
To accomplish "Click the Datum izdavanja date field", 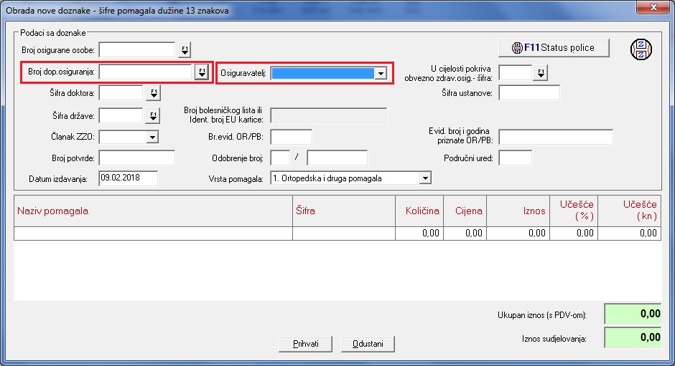I will click(129, 178).
